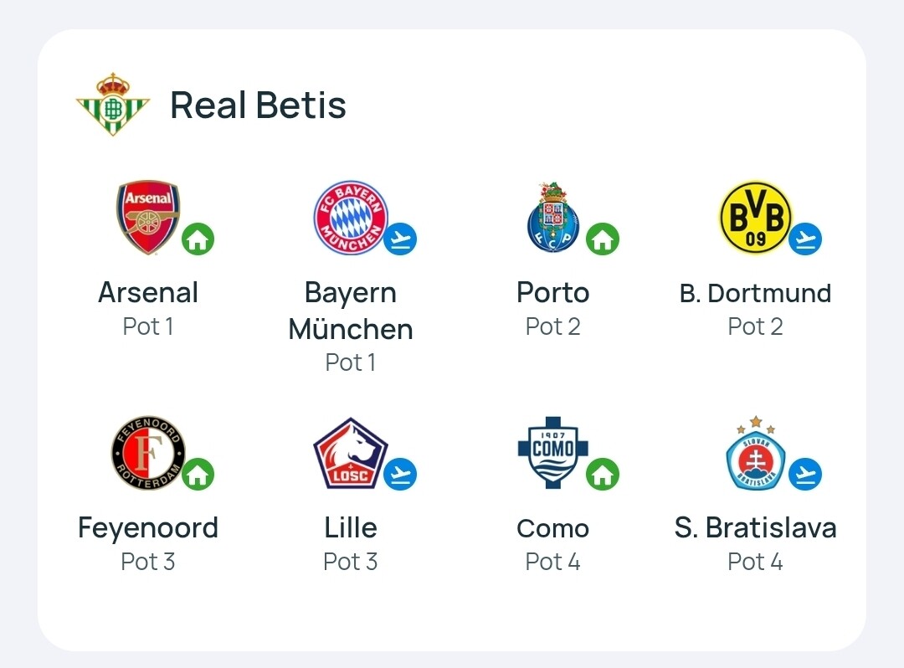Click the away plane badge beside Dortmund
Image resolution: width=904 pixels, height=668 pixels.
point(805,239)
